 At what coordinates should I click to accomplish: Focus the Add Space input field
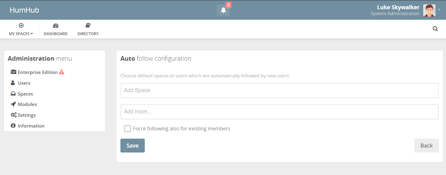[279, 91]
